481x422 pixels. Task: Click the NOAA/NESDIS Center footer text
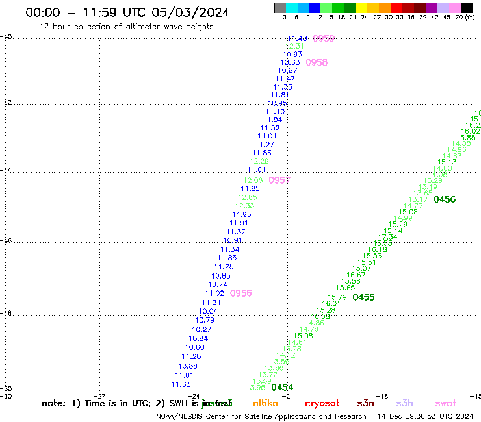261,416
